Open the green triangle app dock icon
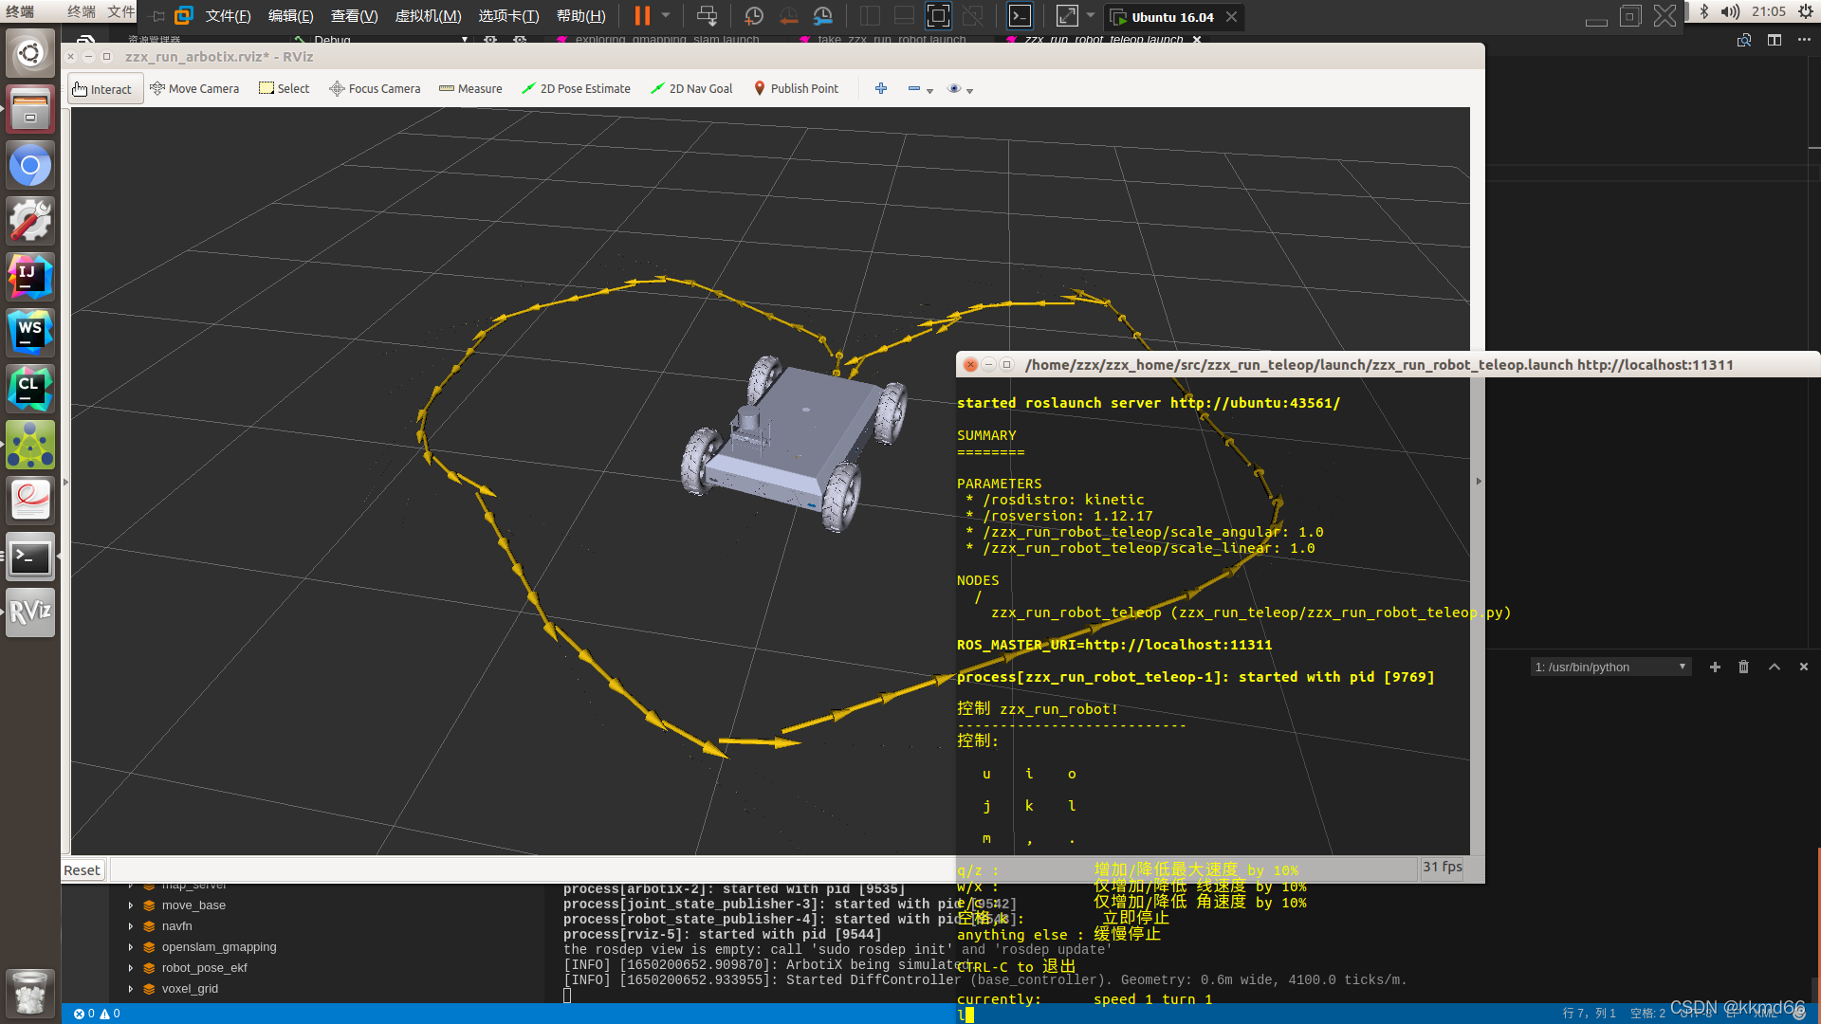 [x=30, y=445]
